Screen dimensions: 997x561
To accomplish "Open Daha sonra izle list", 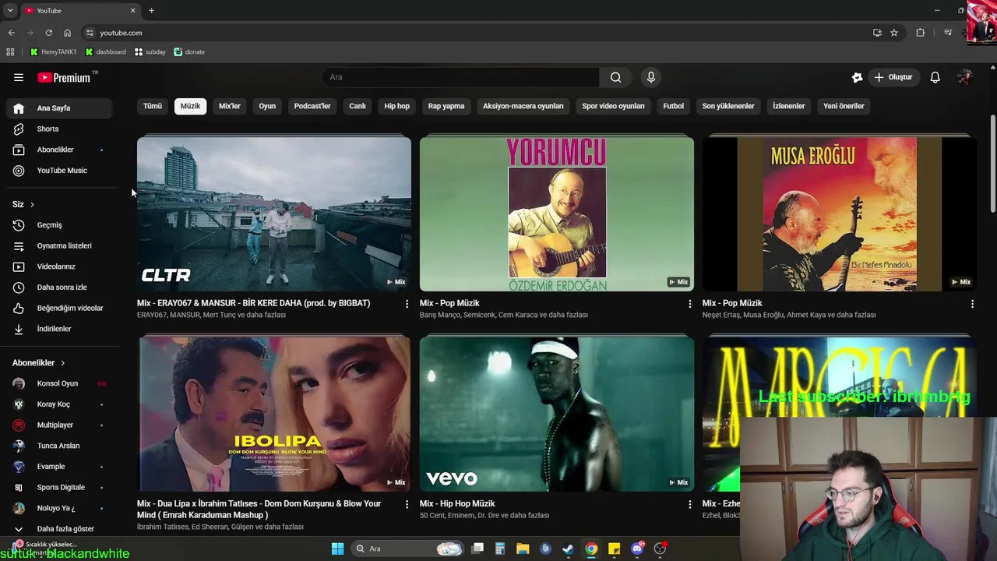I will (x=59, y=288).
